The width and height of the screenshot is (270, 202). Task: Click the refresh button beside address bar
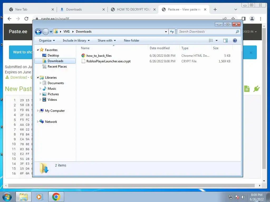click(172, 32)
